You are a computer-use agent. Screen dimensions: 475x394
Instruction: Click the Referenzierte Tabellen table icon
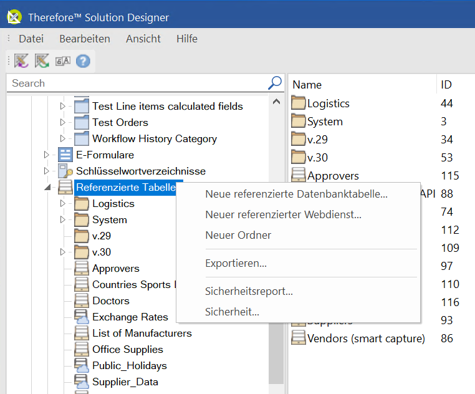65,187
